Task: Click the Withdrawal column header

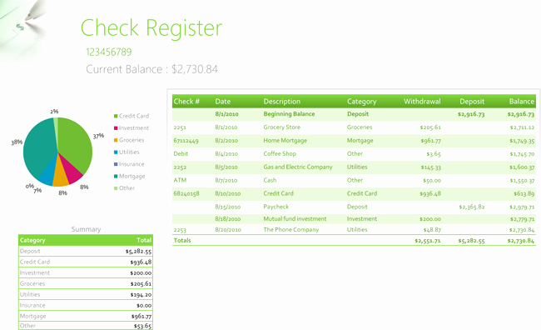Action: (422, 102)
